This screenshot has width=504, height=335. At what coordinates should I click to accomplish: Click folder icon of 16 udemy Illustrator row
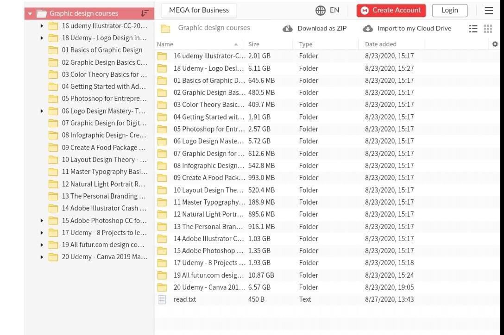coord(162,56)
